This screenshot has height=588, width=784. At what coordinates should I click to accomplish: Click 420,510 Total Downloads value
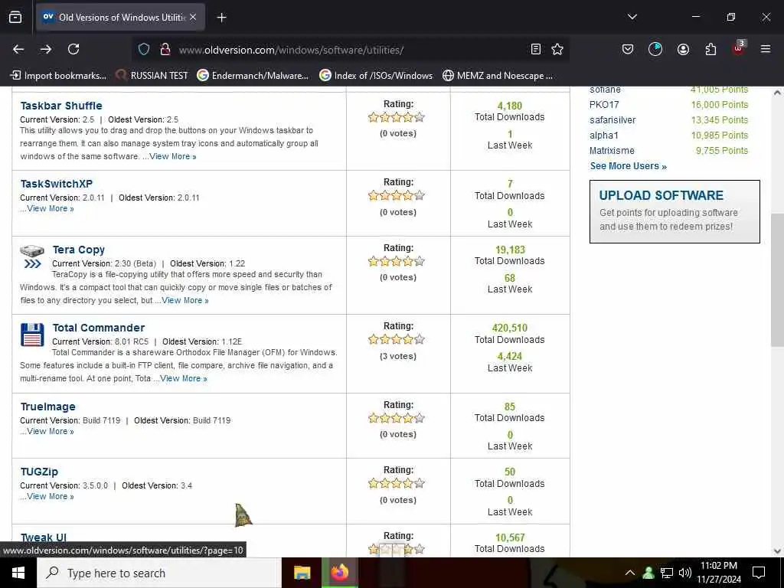coord(509,328)
